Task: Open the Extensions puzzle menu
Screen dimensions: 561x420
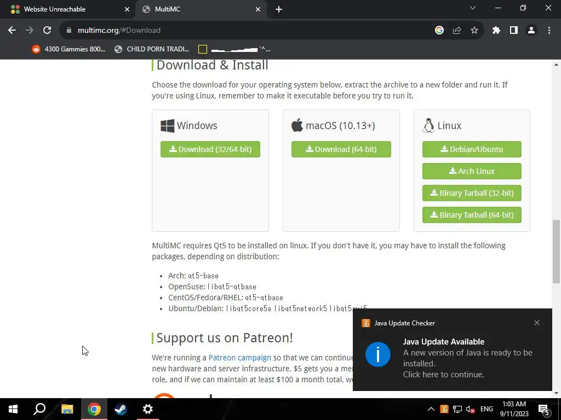Action: coord(496,31)
